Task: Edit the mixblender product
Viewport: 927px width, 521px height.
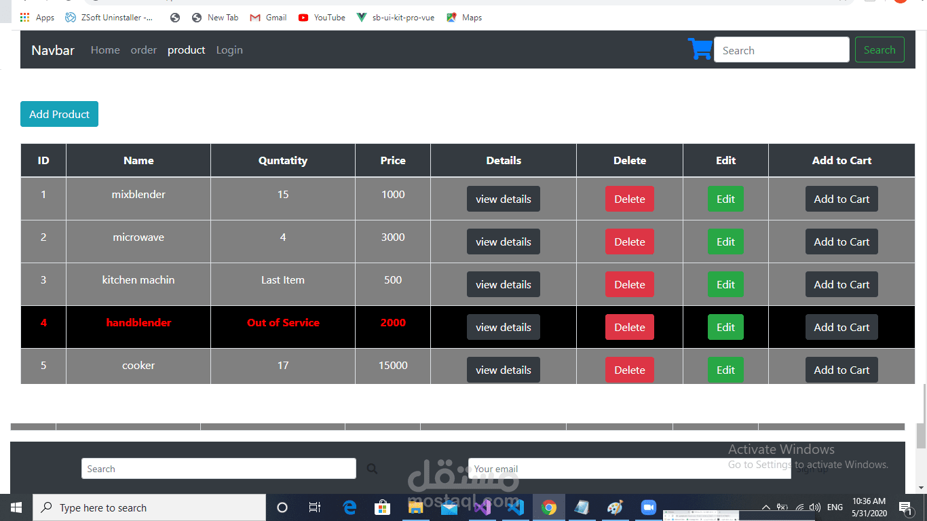Action: pyautogui.click(x=725, y=199)
